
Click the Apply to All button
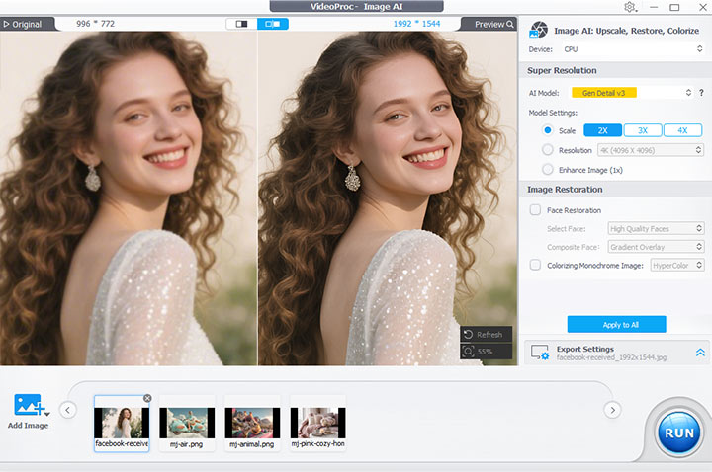(x=616, y=324)
